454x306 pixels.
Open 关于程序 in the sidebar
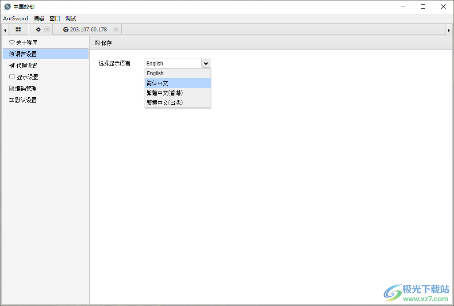click(46, 42)
